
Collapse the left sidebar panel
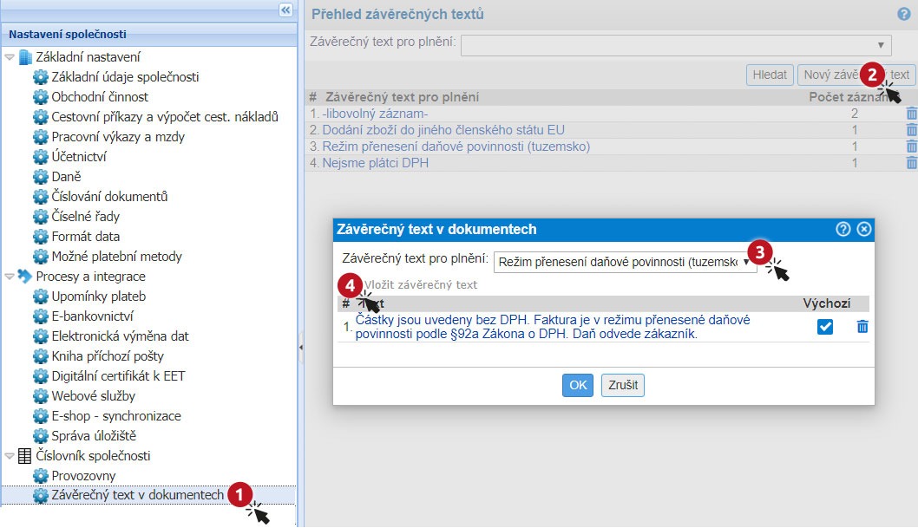pyautogui.click(x=285, y=10)
